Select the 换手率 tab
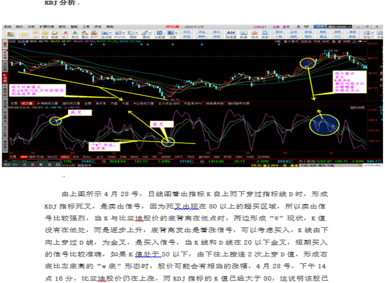The image size is (385, 283). click(x=101, y=104)
